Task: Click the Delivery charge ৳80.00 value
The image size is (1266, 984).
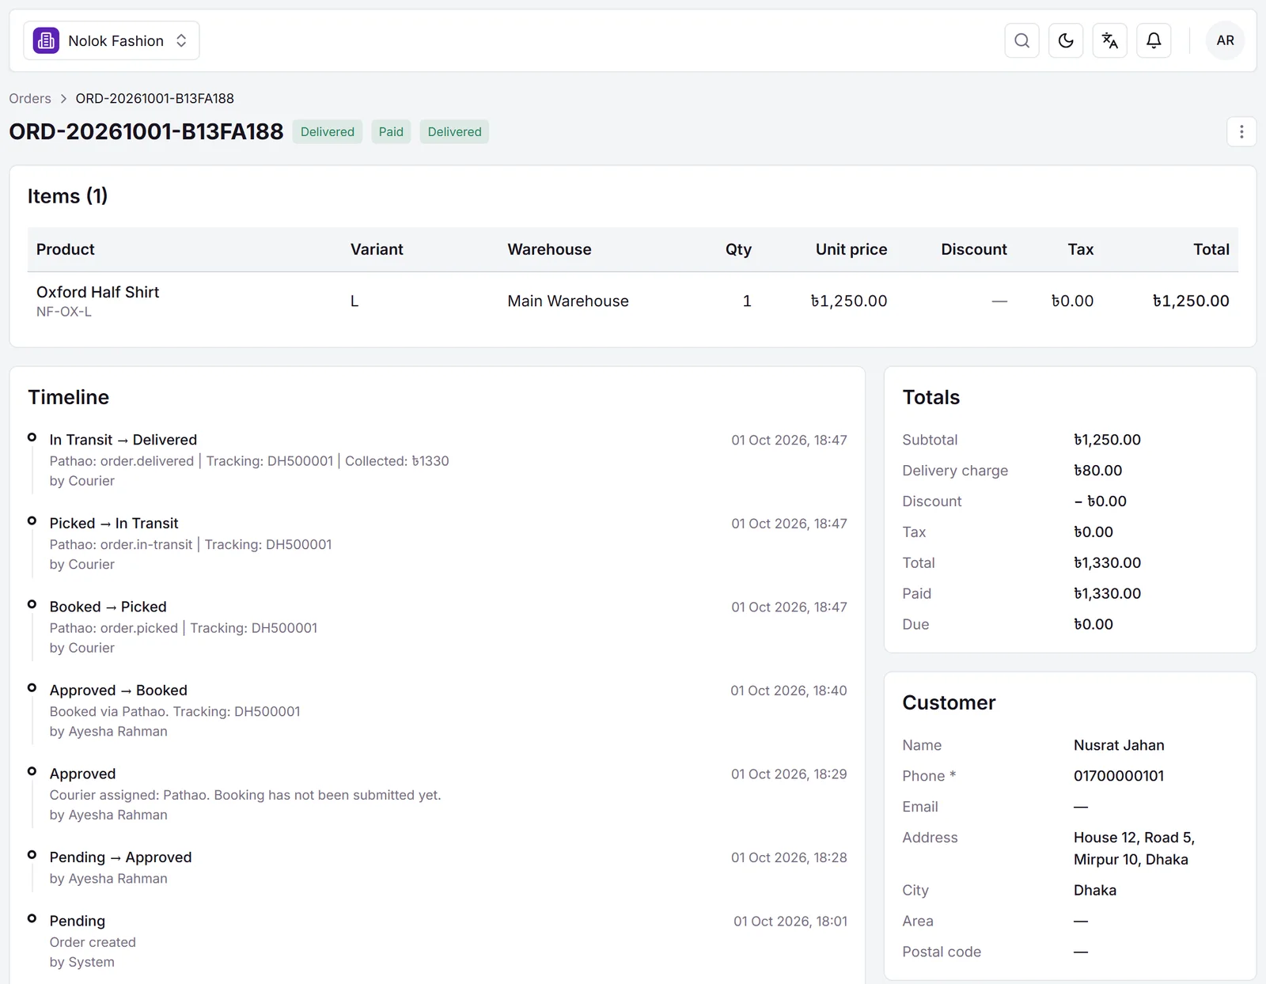Action: coord(1098,471)
